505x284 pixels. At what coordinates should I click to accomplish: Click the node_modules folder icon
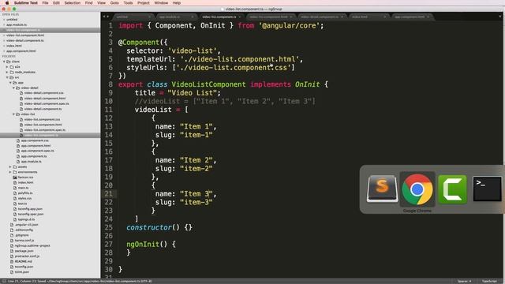click(x=12, y=72)
